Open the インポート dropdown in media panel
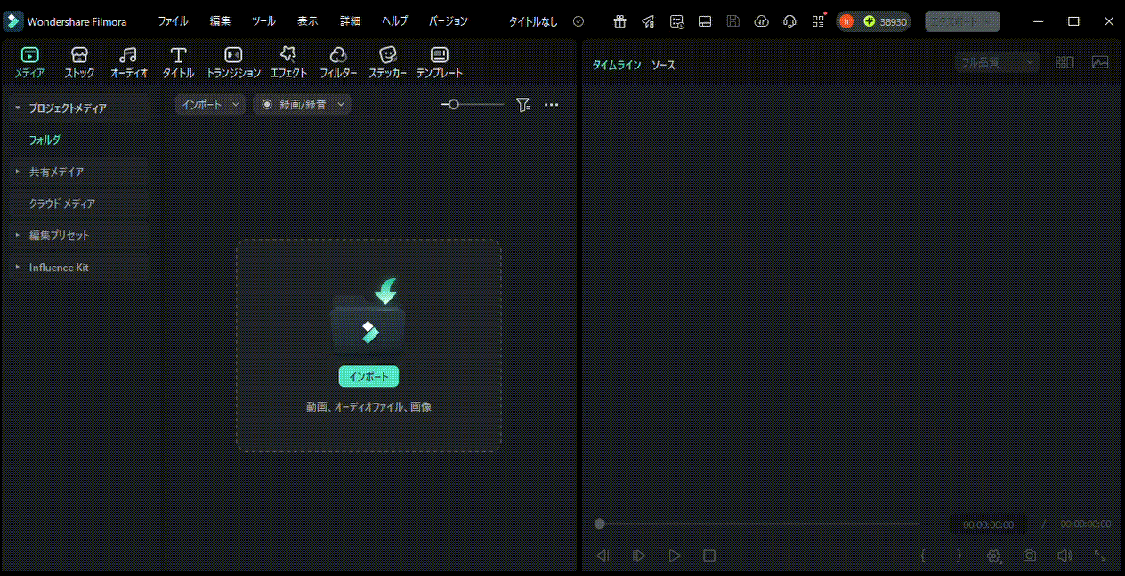The height and width of the screenshot is (576, 1125). (x=210, y=105)
